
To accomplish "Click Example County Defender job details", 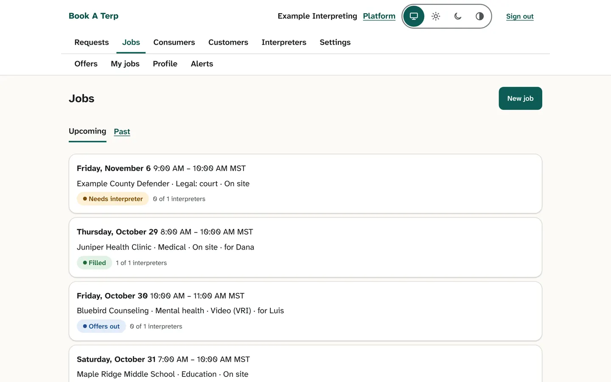I will coord(163,184).
